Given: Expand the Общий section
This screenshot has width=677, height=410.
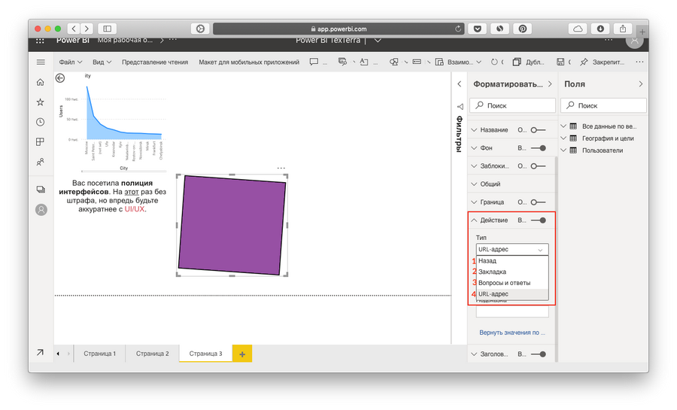Looking at the screenshot, I should pos(490,184).
